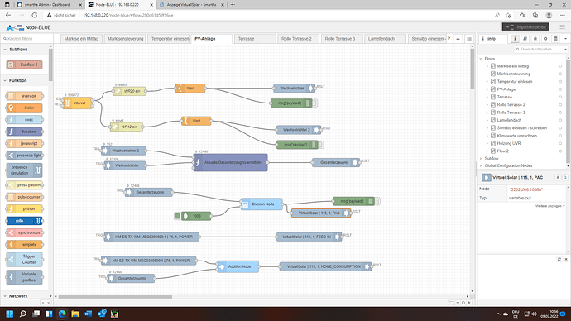571x321 pixels.
Task: Click the reveal icon beside VirtuellSolar node title
Action: coord(558,177)
